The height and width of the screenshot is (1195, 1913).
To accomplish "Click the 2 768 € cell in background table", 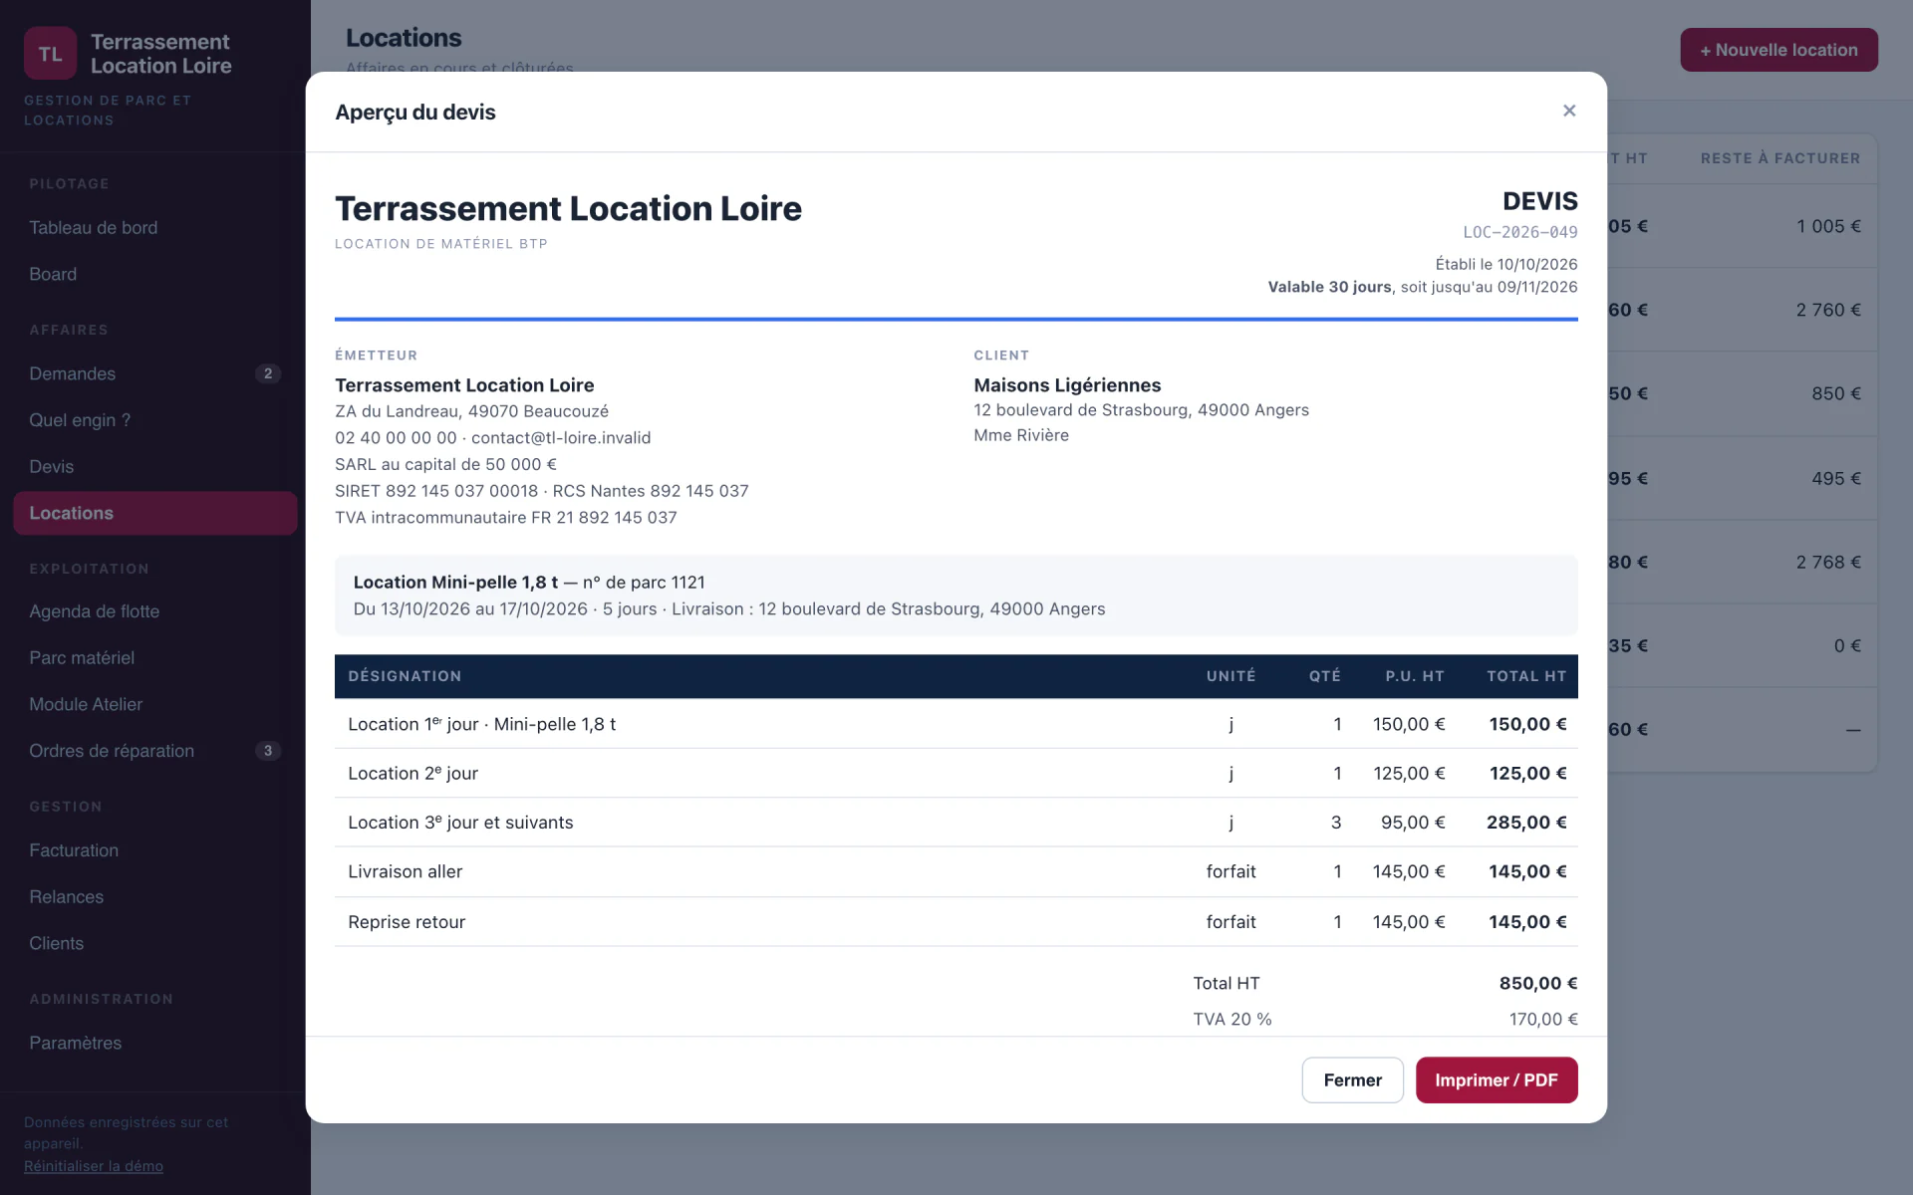I will point(1828,562).
